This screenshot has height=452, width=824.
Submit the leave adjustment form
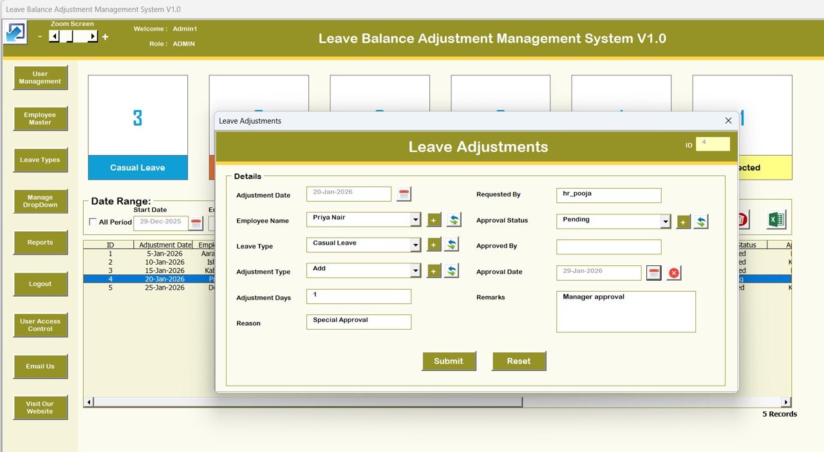[x=449, y=361]
